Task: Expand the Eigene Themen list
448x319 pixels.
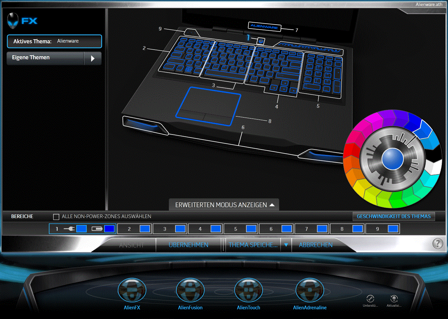Action: click(x=93, y=58)
